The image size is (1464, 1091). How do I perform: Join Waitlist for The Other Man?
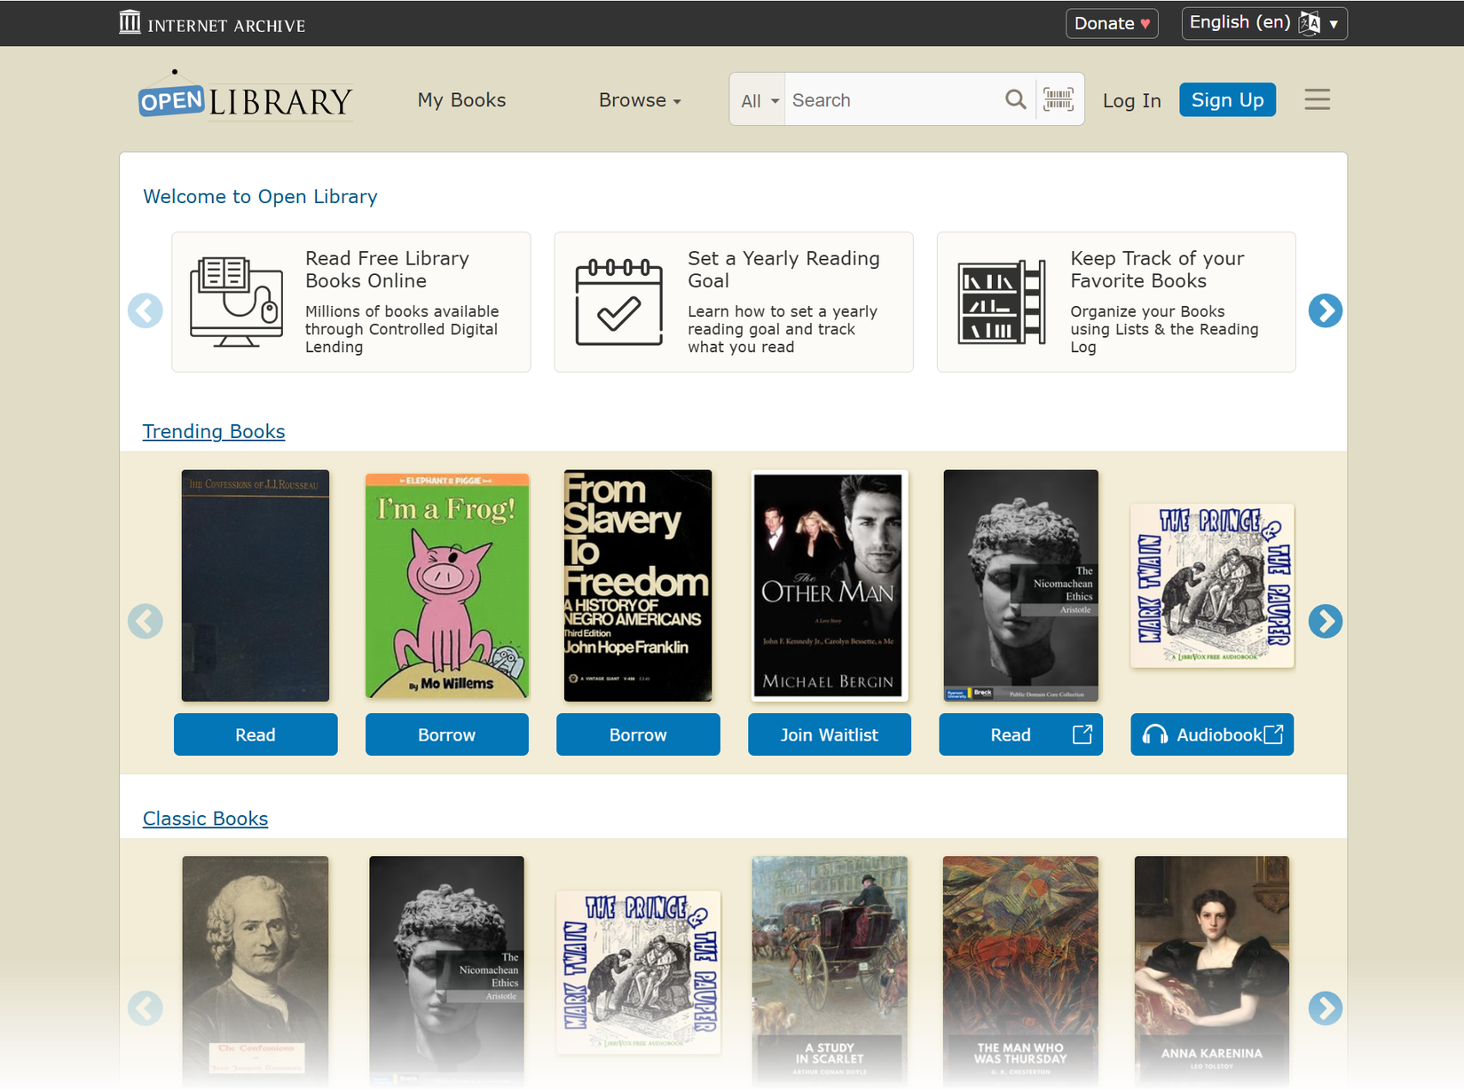(x=829, y=734)
